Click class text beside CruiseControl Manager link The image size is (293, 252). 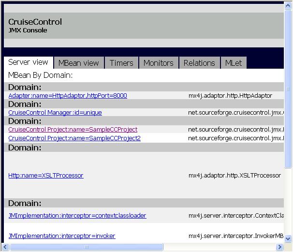pyautogui.click(x=236, y=113)
